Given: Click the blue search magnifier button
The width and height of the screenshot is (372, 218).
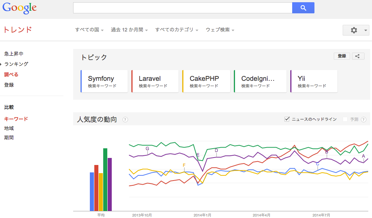Looking at the screenshot, I should (303, 8).
